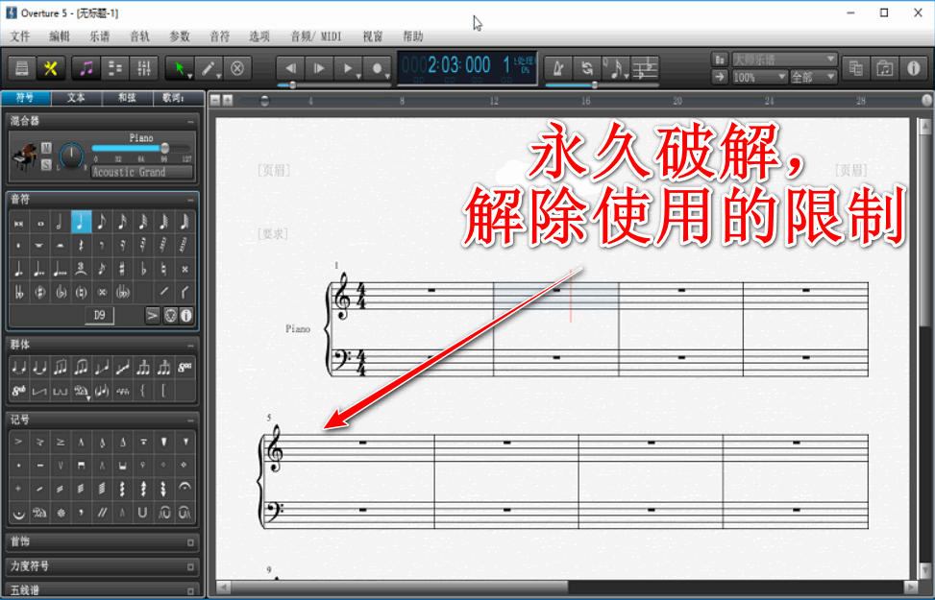935x600 pixels.
Task: Solo the Piano track with S button
Action: pyautogui.click(x=46, y=165)
